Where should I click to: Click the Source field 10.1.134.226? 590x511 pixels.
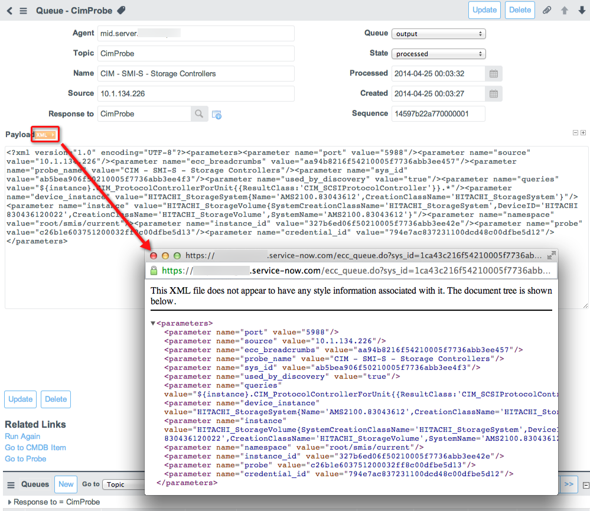pos(195,94)
